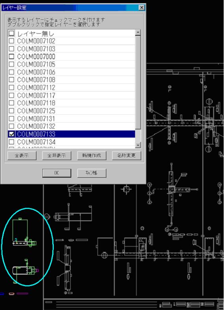The image size is (224, 310).
Task: Click the 全非表示 button
Action: (56, 155)
